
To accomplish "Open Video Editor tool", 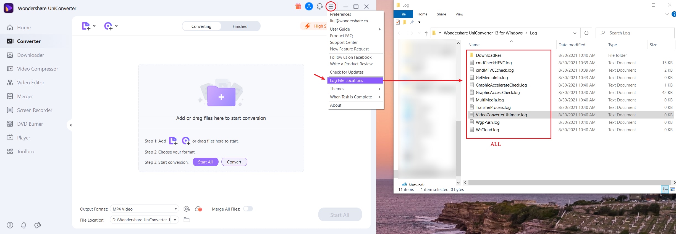I will tap(25, 82).
